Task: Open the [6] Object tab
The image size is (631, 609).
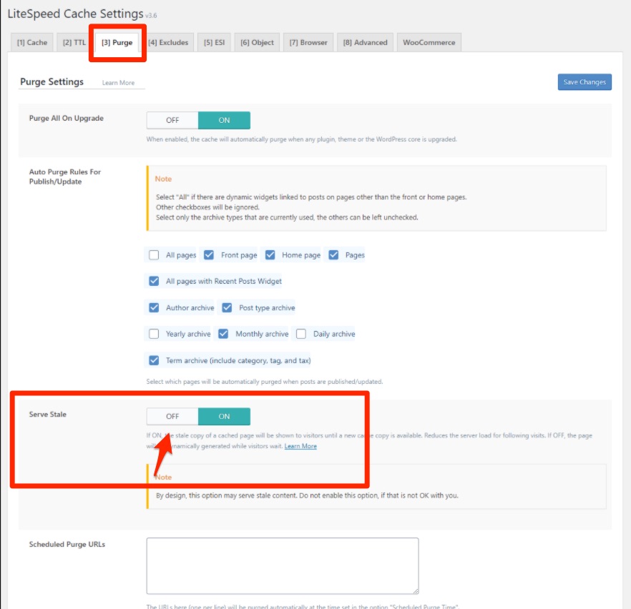Action: [257, 43]
